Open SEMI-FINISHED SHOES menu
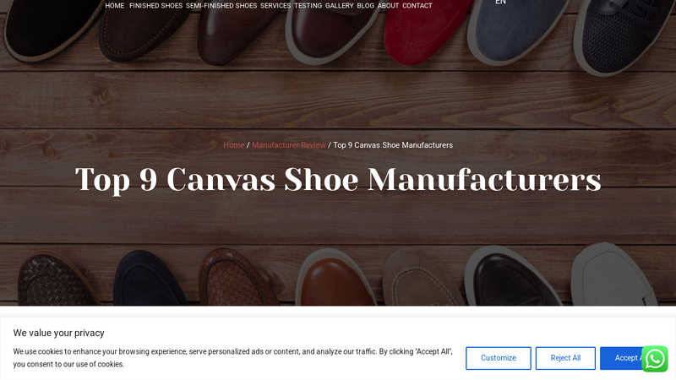The height and width of the screenshot is (380, 676). [221, 6]
